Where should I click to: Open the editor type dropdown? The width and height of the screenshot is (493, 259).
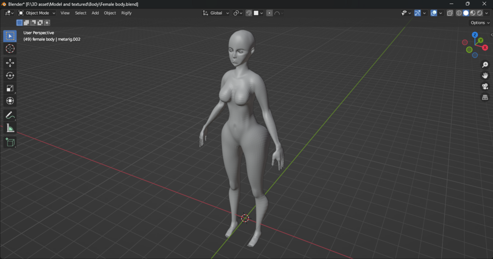pos(9,13)
